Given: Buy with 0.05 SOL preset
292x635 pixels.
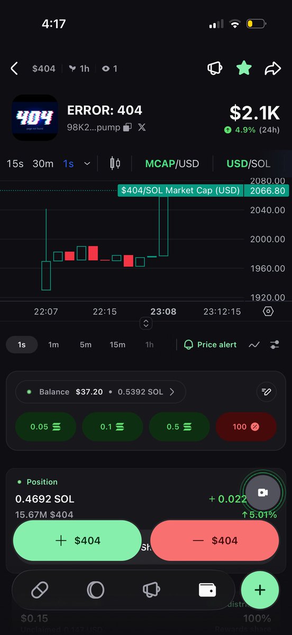Looking at the screenshot, I should tap(45, 427).
